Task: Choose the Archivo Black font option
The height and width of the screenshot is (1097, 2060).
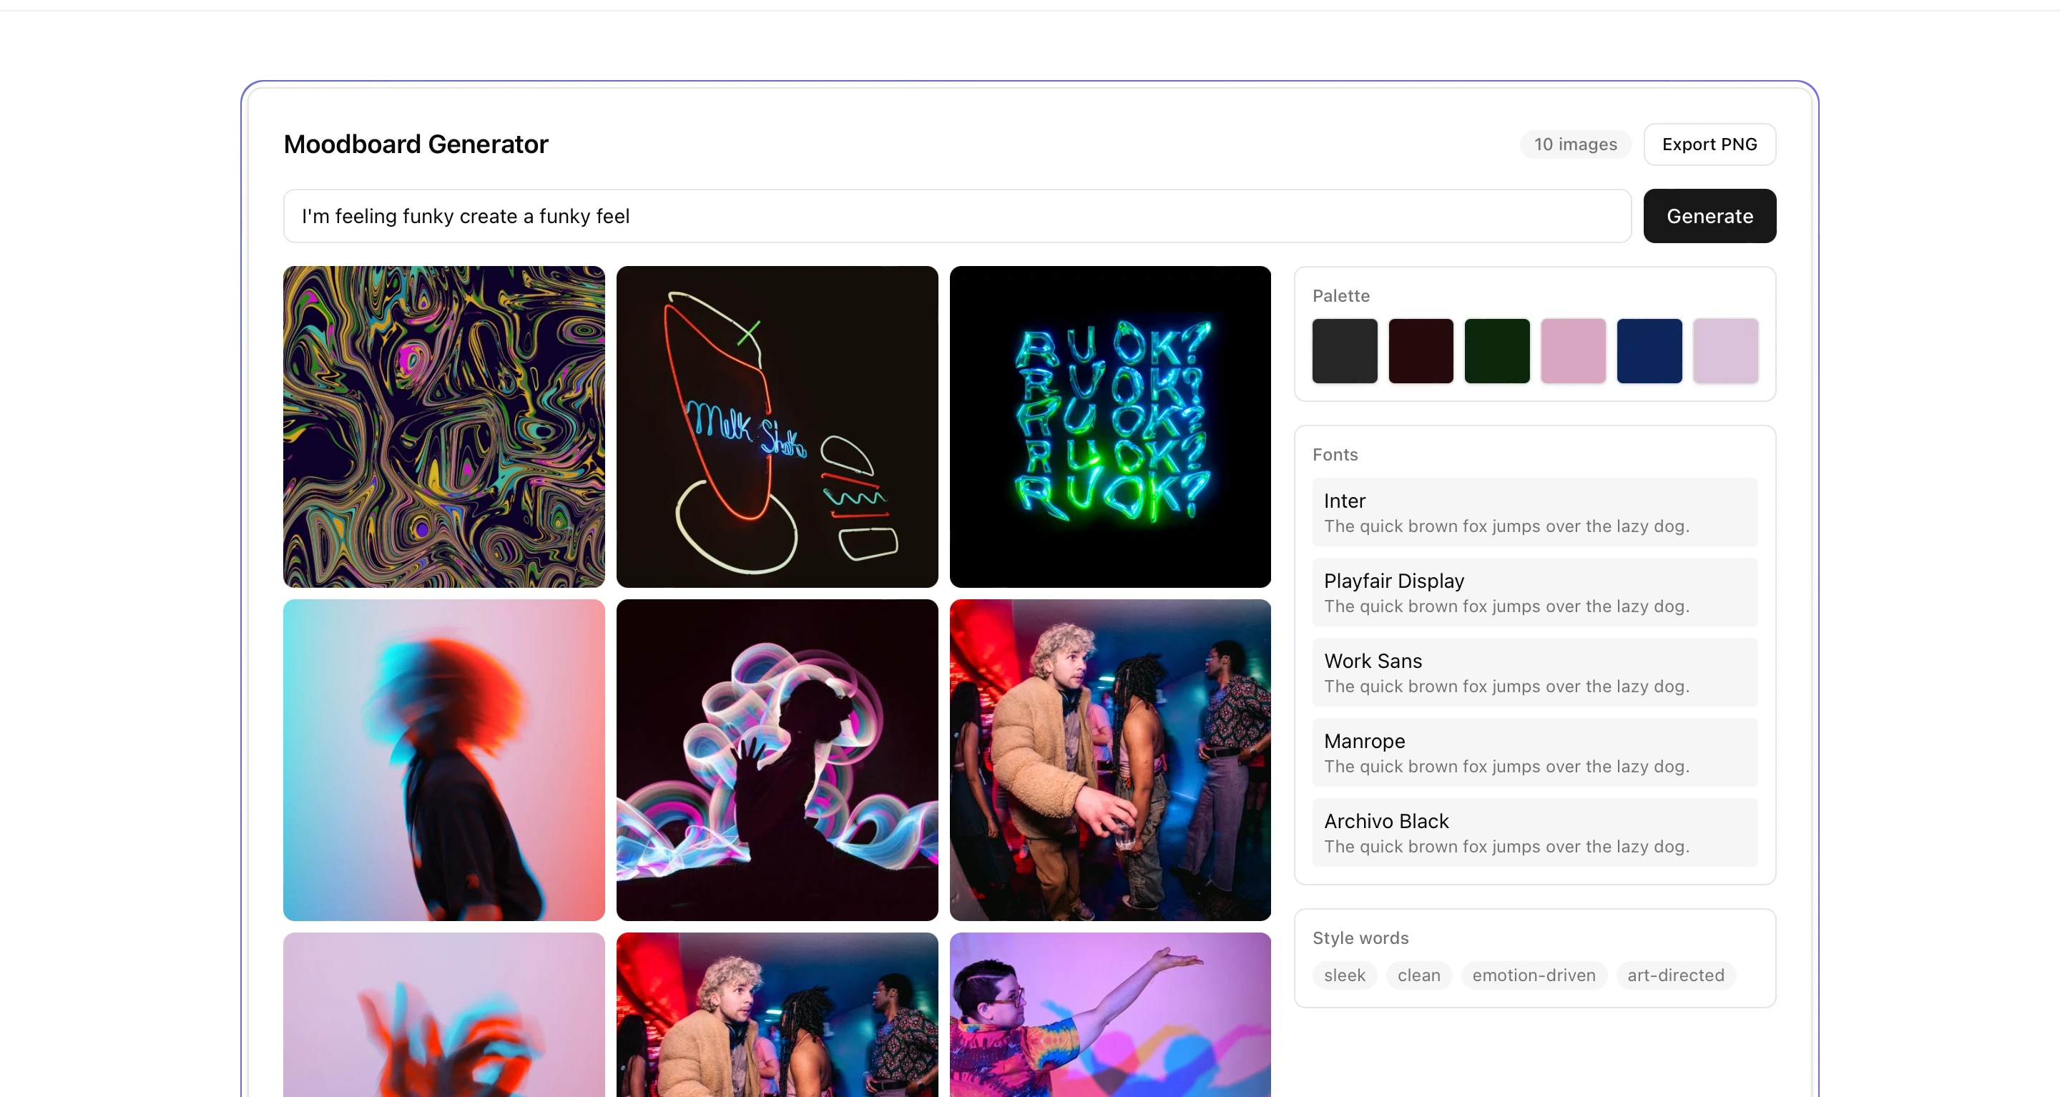Action: point(1534,832)
